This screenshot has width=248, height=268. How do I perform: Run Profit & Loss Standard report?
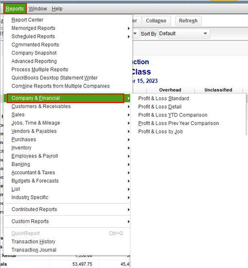pos(188,98)
